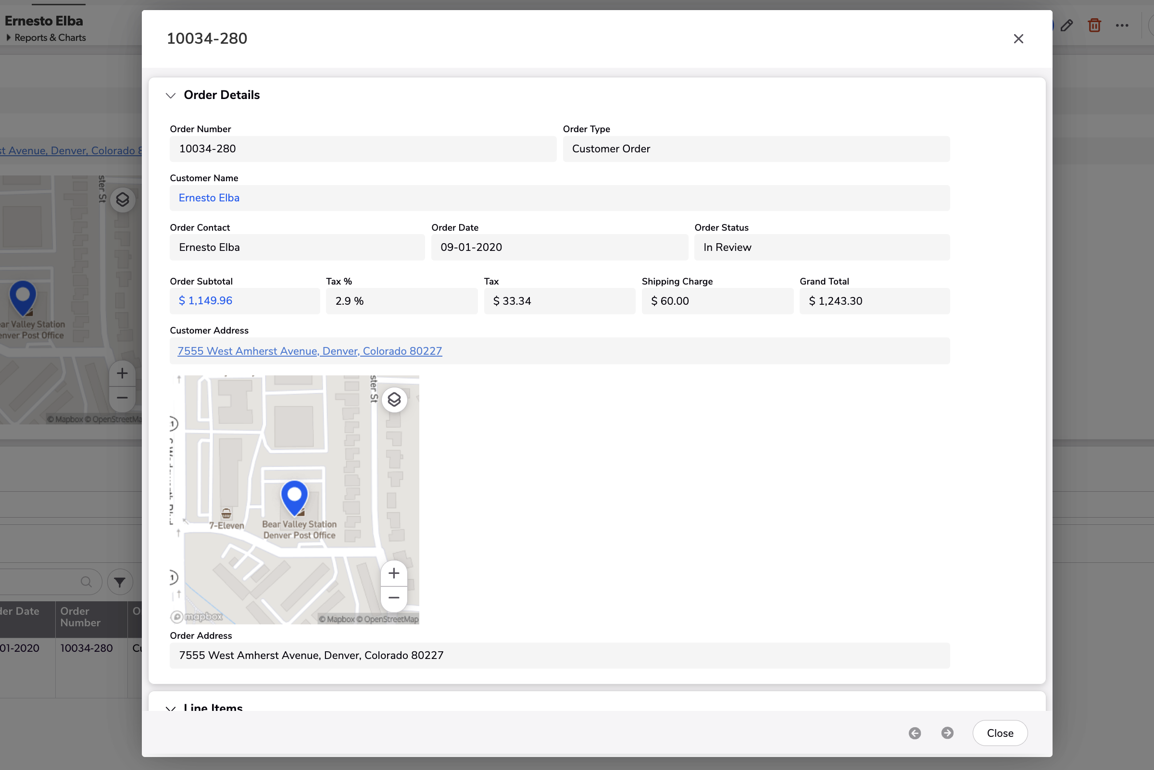Click the Ernesto Elba customer name link
This screenshot has height=770, width=1154.
click(209, 198)
